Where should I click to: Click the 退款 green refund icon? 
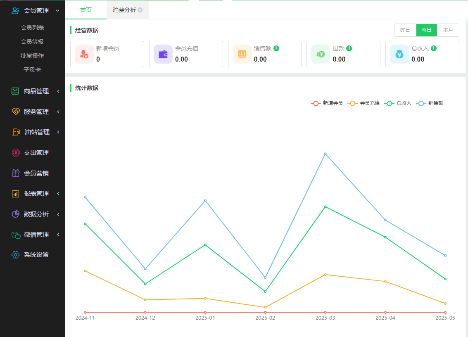[x=321, y=54]
